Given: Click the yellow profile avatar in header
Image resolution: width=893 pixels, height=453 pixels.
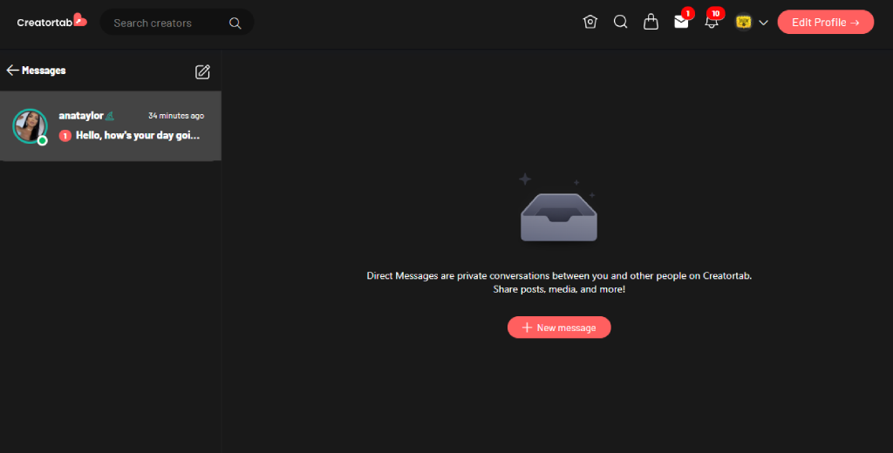Looking at the screenshot, I should [744, 23].
